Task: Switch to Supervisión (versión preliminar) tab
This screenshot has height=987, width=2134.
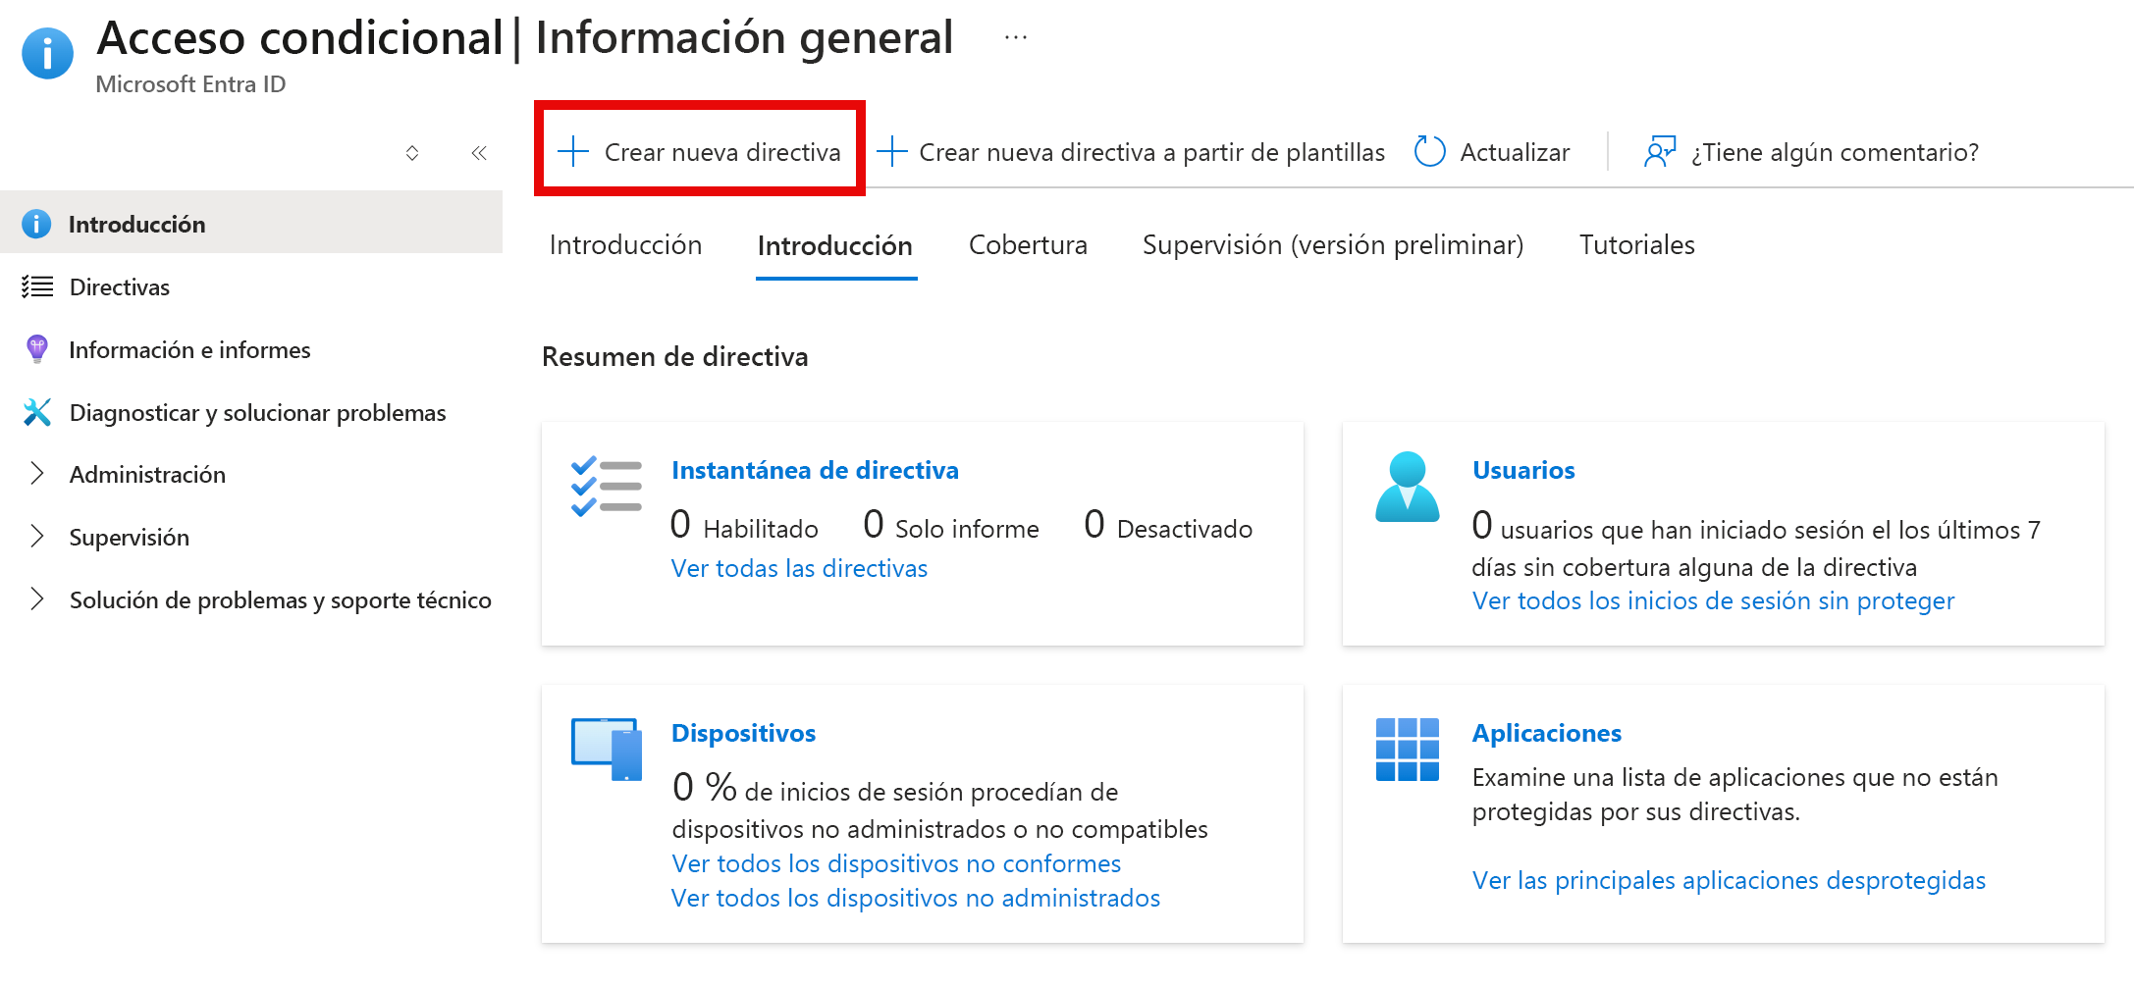Action: pyautogui.click(x=1333, y=245)
